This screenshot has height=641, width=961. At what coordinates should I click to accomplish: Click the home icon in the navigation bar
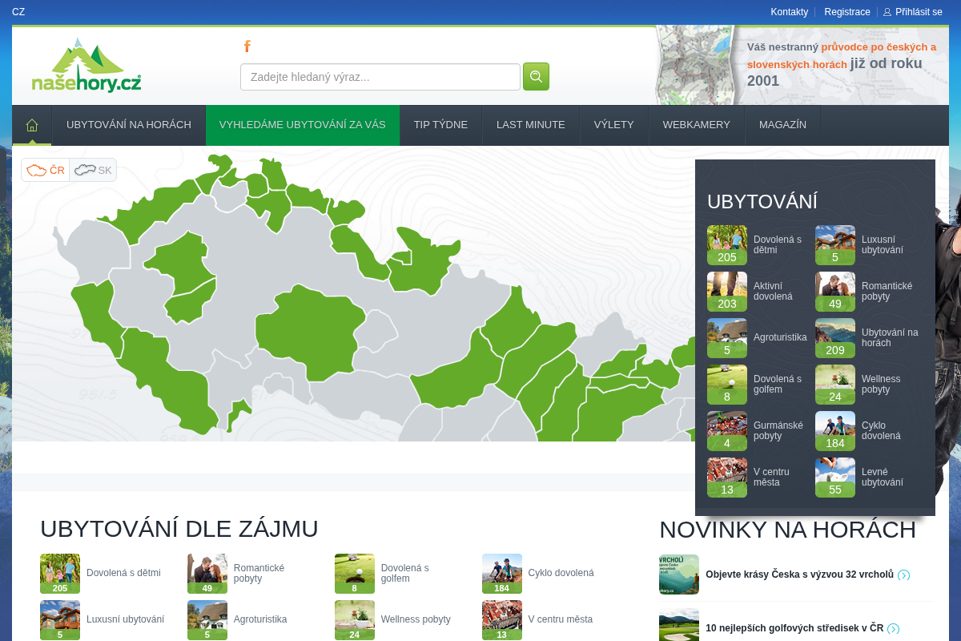[32, 125]
